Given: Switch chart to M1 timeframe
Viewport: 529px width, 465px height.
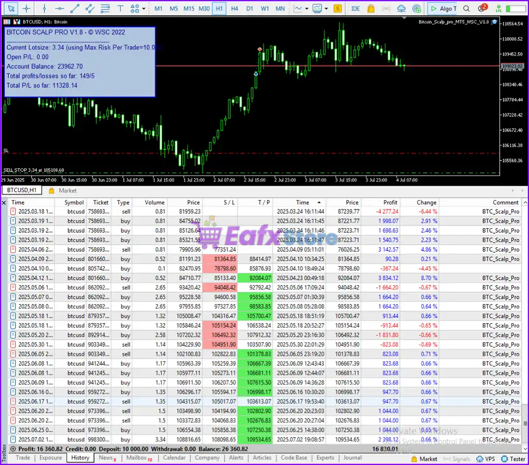Looking at the screenshot, I should click(x=158, y=8).
